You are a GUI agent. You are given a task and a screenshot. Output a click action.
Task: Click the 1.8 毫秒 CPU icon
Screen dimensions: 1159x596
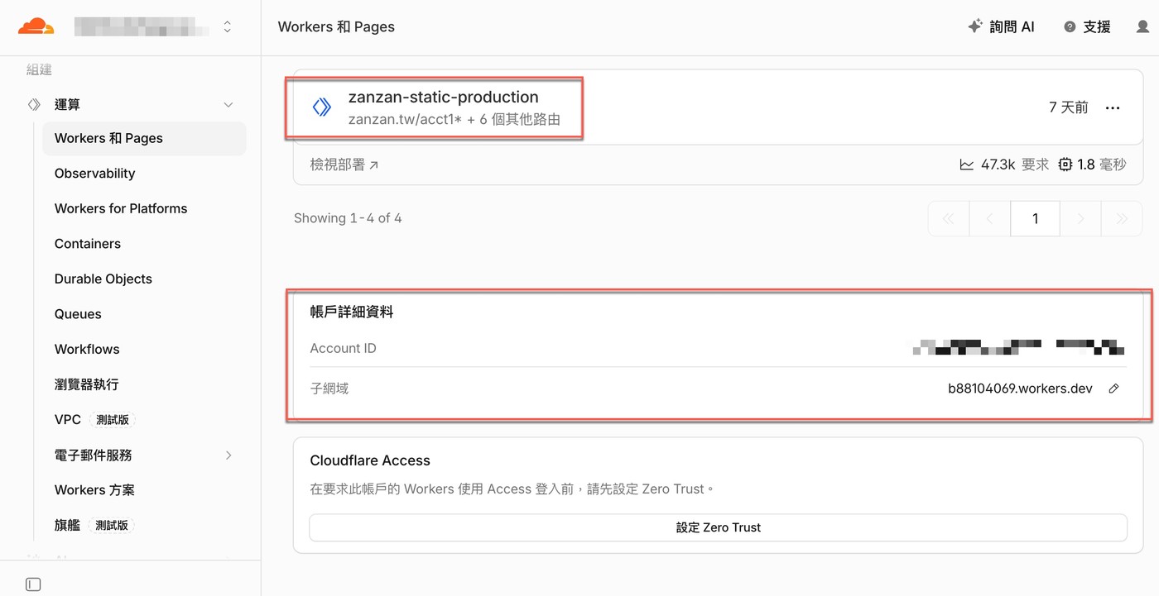coord(1065,165)
